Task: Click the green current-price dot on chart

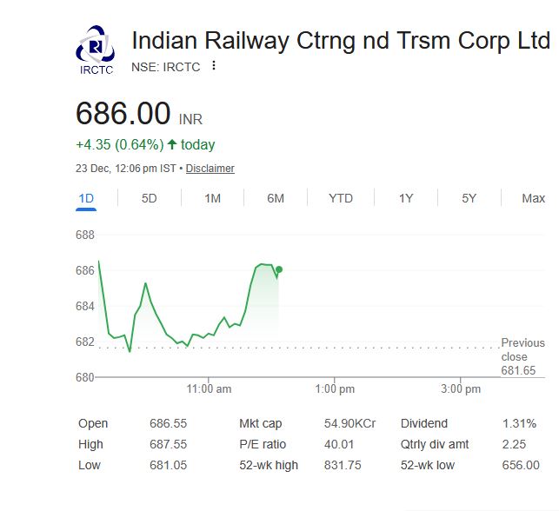Action: [x=279, y=269]
